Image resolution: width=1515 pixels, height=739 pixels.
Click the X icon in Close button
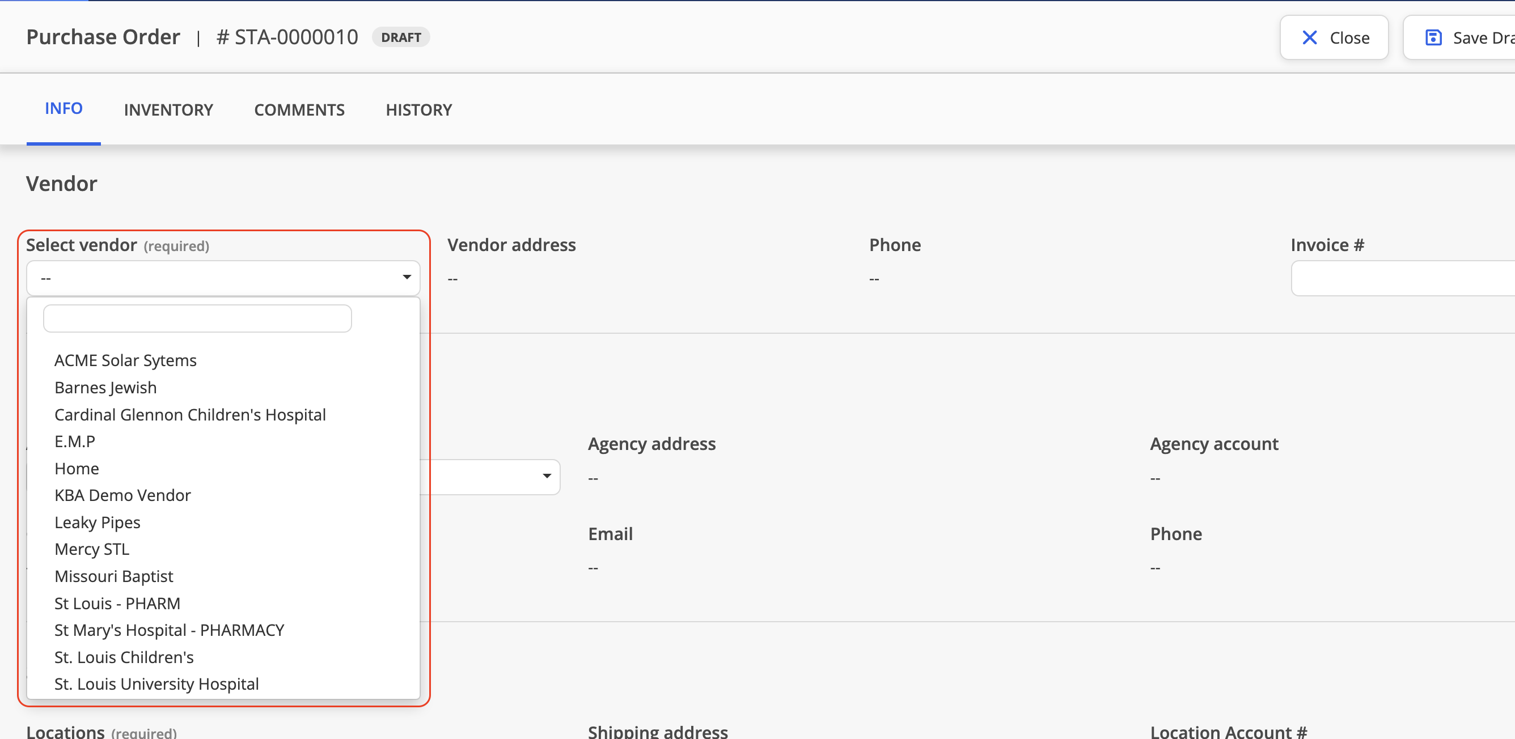pyautogui.click(x=1309, y=37)
